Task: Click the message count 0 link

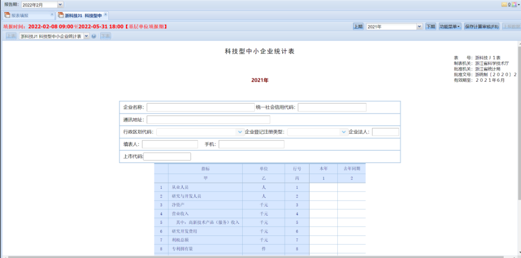Action: click(x=509, y=5)
